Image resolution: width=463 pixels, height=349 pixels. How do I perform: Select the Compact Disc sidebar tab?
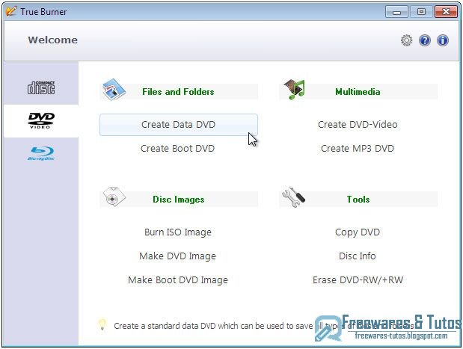point(41,87)
